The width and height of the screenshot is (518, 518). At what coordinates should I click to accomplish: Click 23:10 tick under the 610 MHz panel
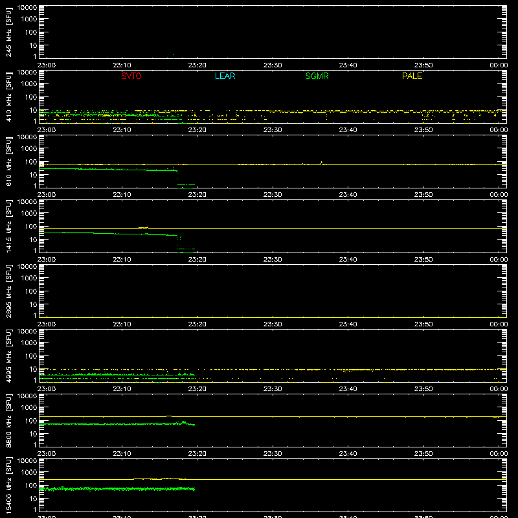click(122, 195)
